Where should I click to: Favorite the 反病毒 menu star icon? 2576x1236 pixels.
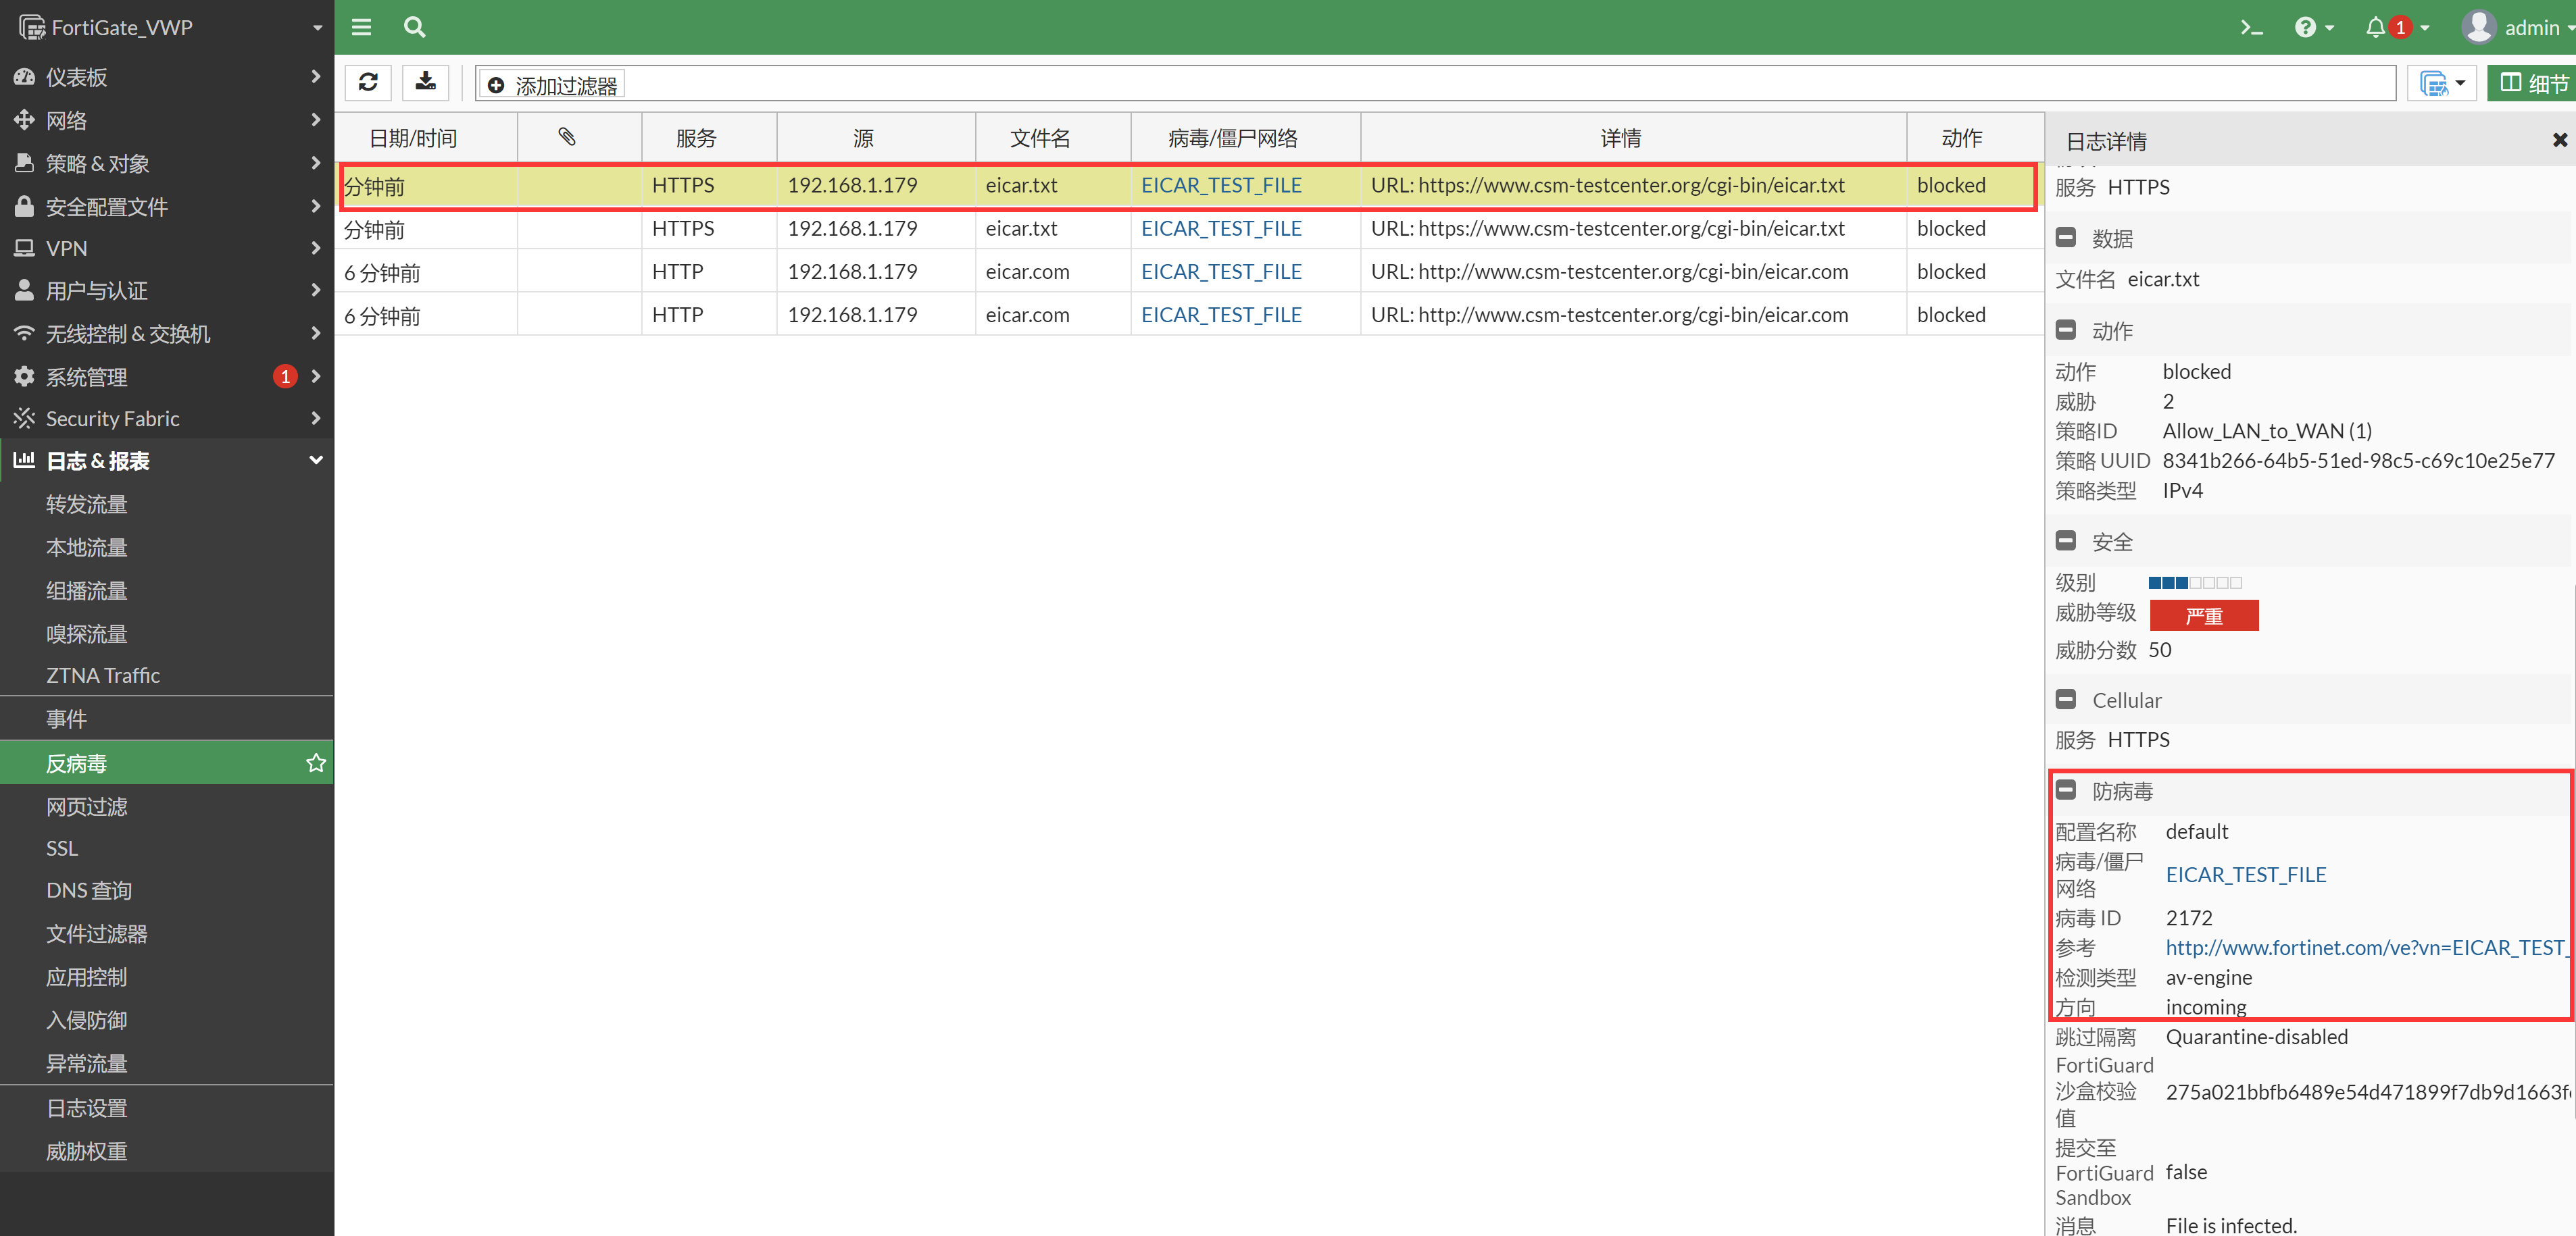(x=316, y=763)
